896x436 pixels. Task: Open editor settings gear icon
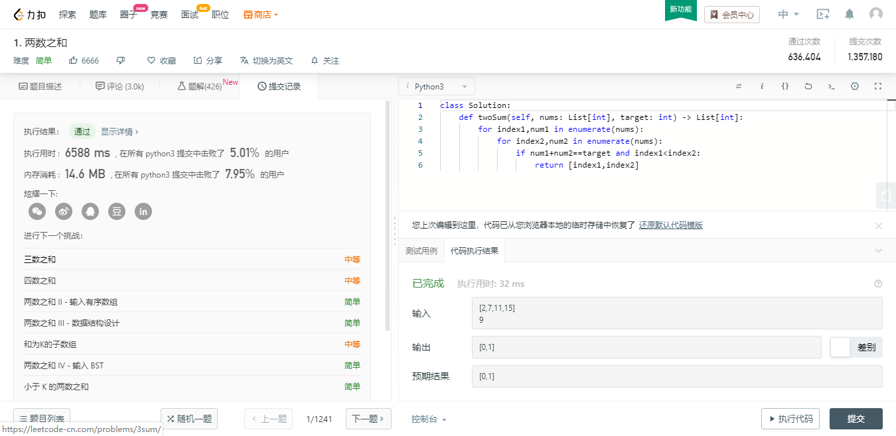(855, 86)
